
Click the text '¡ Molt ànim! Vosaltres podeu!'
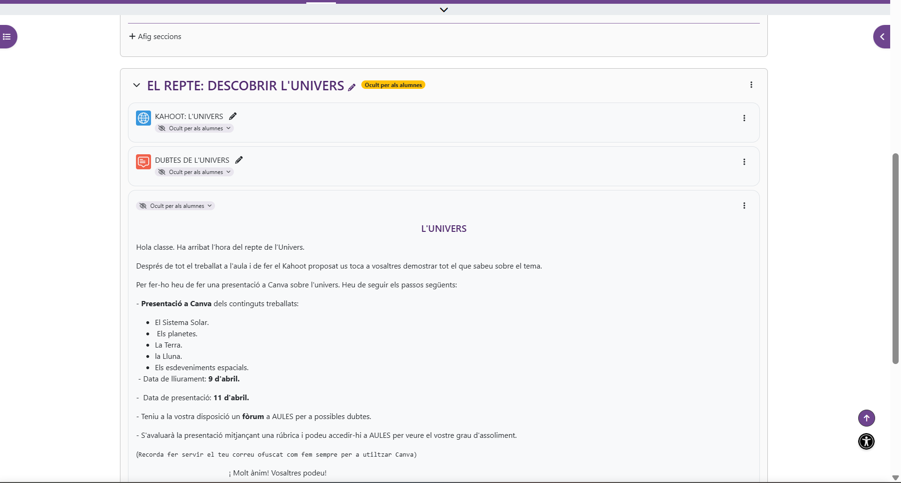[278, 473]
